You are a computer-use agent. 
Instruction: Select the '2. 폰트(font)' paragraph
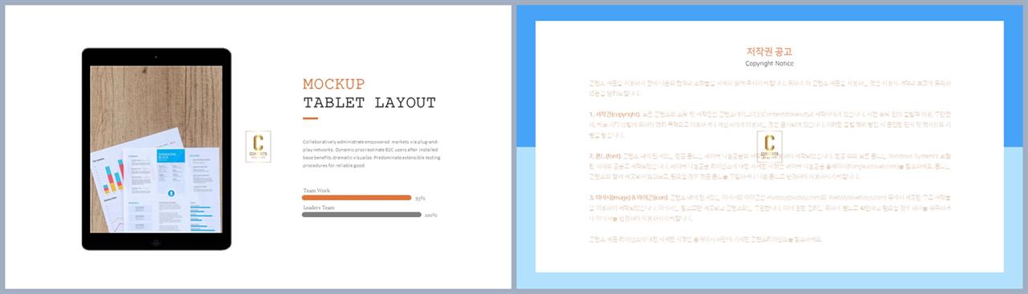coord(769,167)
